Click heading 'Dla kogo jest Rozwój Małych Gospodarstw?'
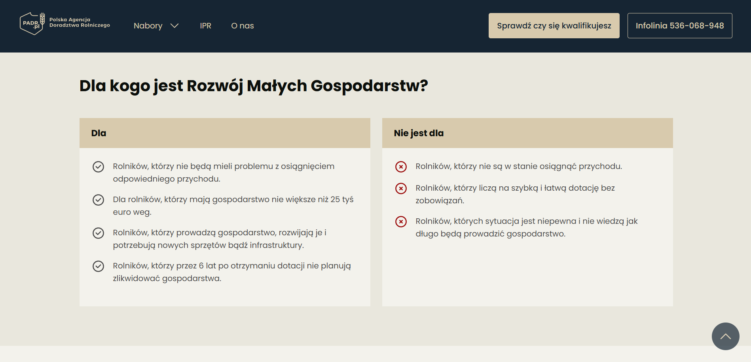 click(x=253, y=86)
